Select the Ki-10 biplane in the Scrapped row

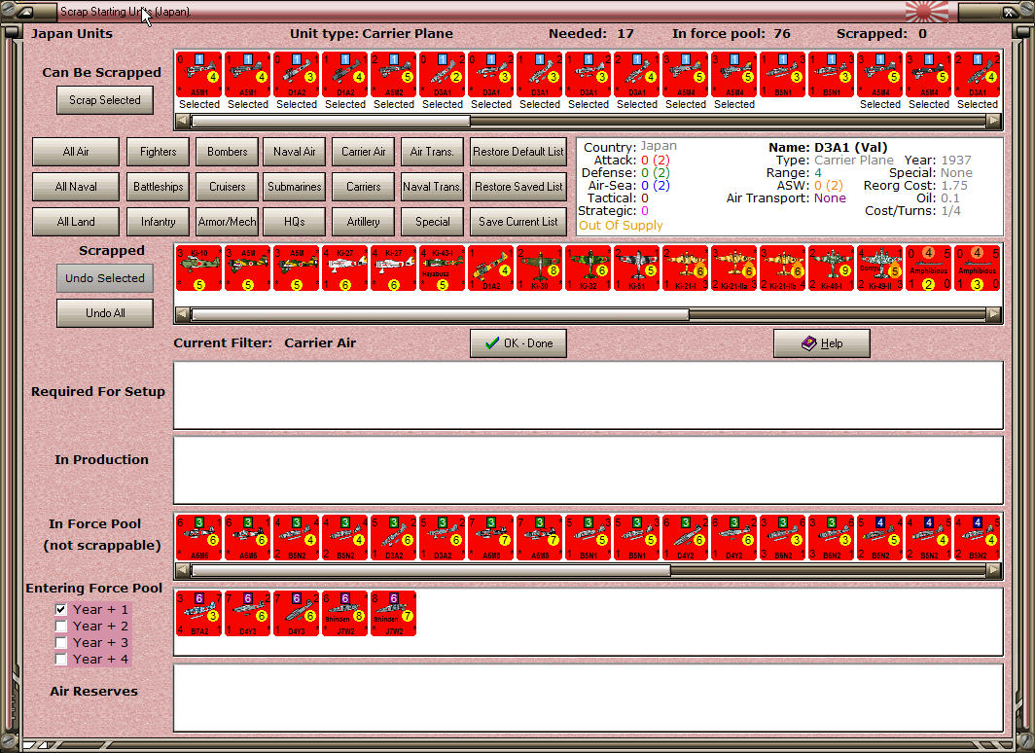[199, 269]
